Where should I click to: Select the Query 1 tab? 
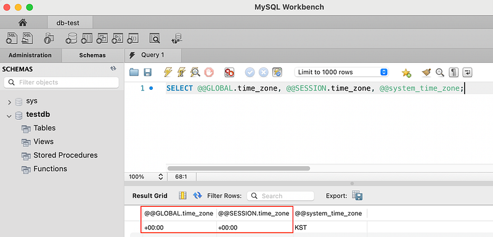pos(153,55)
